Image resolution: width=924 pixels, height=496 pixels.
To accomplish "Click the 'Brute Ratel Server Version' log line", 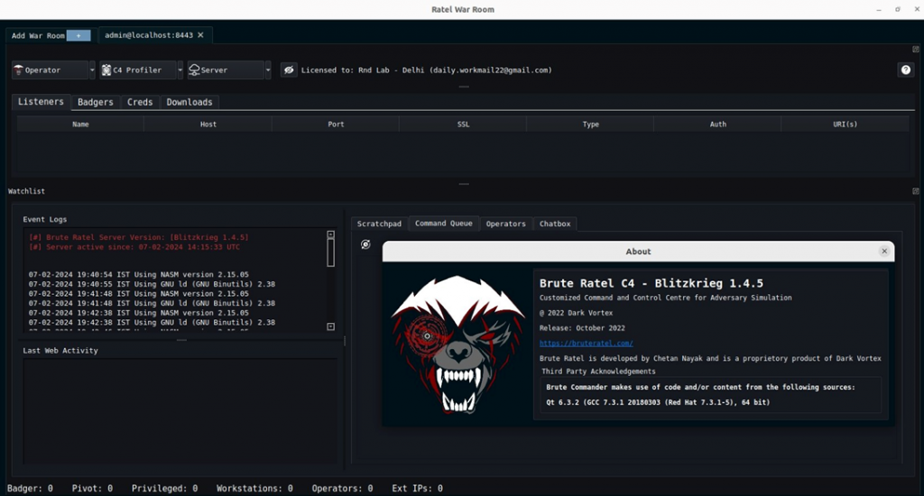I will click(138, 237).
